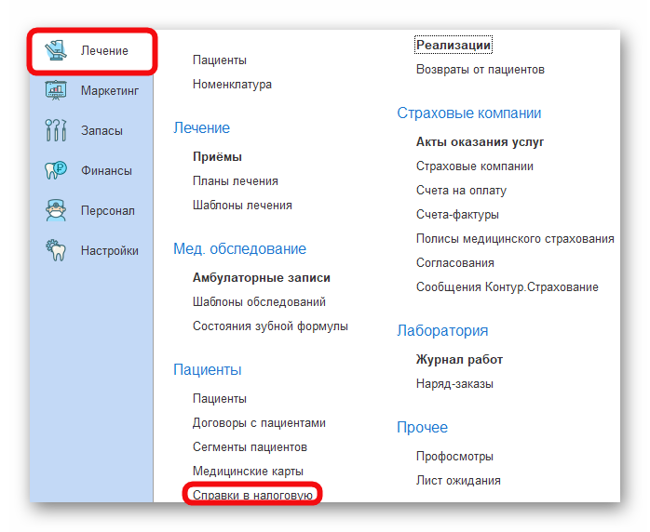Go to Планы лечения
Screen dimensions: 650x532
[x=235, y=181]
